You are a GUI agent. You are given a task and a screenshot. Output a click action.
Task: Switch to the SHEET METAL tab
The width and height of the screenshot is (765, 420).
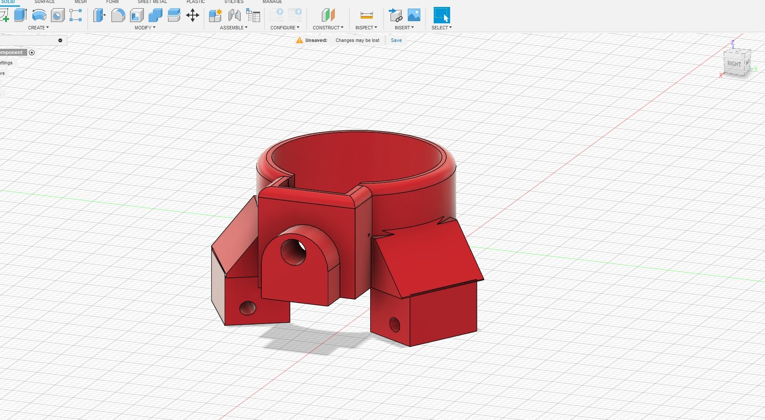point(152,2)
